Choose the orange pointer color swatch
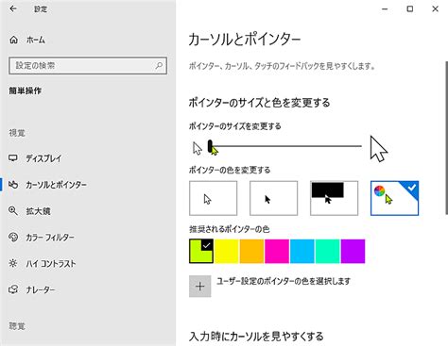This screenshot has width=448, height=346. [251, 251]
